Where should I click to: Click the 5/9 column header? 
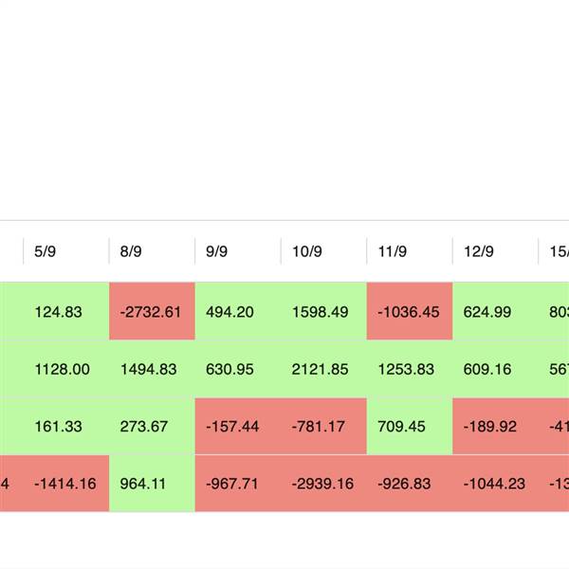click(46, 251)
